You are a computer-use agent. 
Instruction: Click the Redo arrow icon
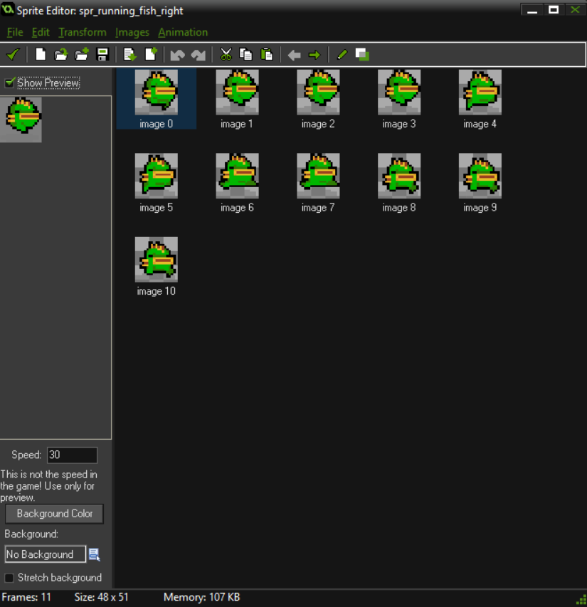198,55
